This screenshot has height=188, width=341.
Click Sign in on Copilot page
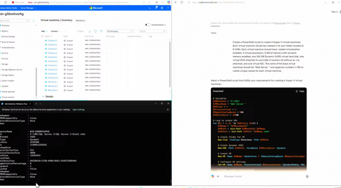(x=335, y=12)
